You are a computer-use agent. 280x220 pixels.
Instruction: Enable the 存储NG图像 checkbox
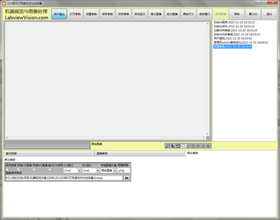(x=34, y=170)
